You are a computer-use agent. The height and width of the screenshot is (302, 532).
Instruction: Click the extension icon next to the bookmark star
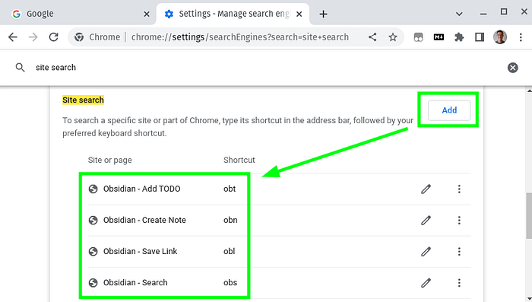coord(418,37)
